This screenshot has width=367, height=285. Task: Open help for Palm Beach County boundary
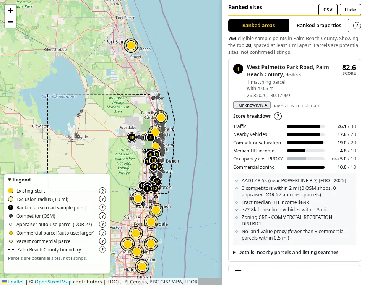click(x=102, y=250)
